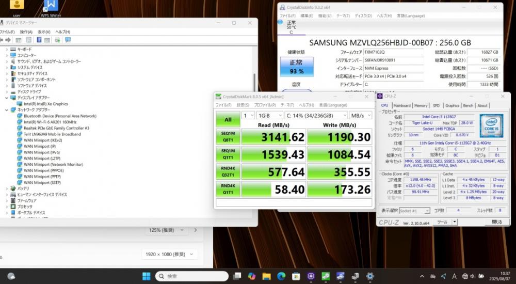Open the 1GiB test size dropdown
The width and height of the screenshot is (516, 284).
click(x=269, y=115)
